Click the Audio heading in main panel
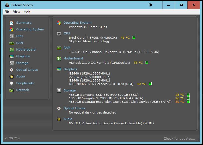The height and width of the screenshot is (145, 203). coord(68,119)
